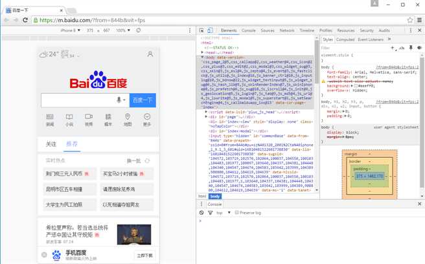Open animations control icon in Styles pane
This screenshot has width=425, height=264.
click(419, 48)
